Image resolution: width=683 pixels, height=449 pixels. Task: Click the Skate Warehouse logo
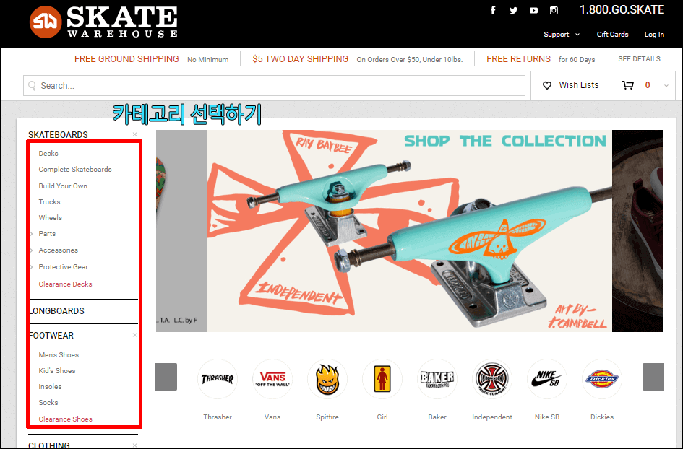pos(103,22)
